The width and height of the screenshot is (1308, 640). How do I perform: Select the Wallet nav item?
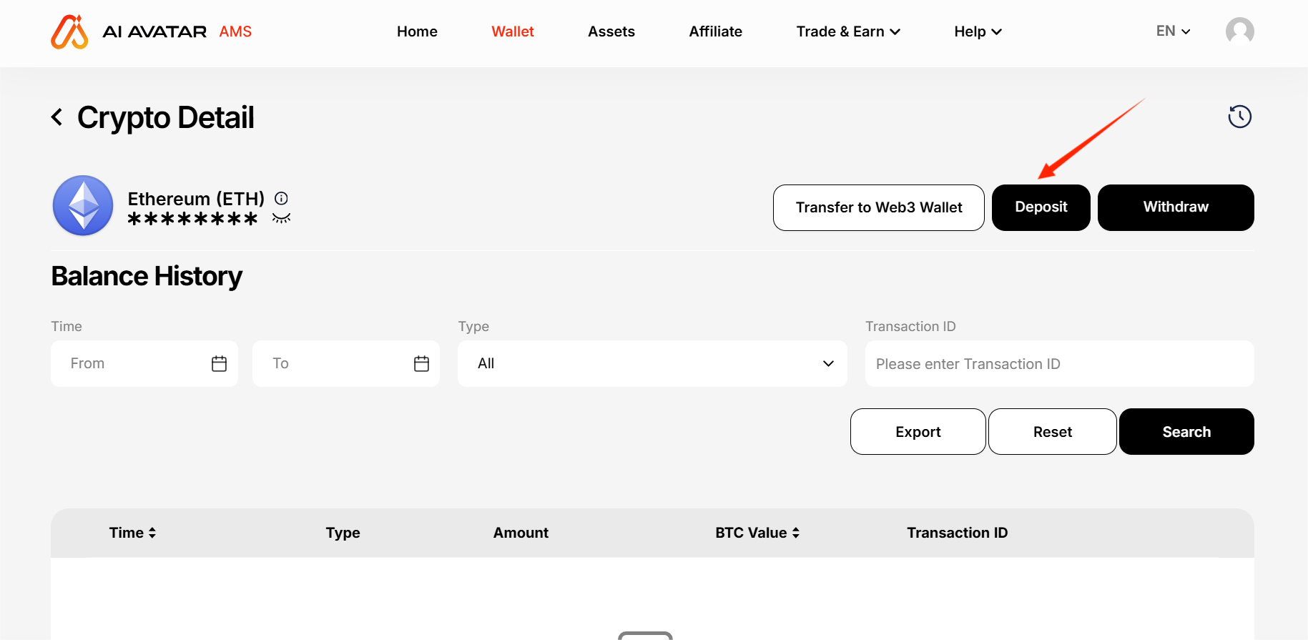pyautogui.click(x=513, y=31)
